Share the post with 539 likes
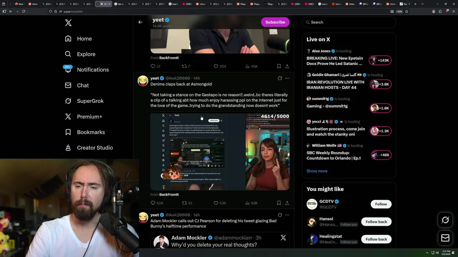 (287, 203)
